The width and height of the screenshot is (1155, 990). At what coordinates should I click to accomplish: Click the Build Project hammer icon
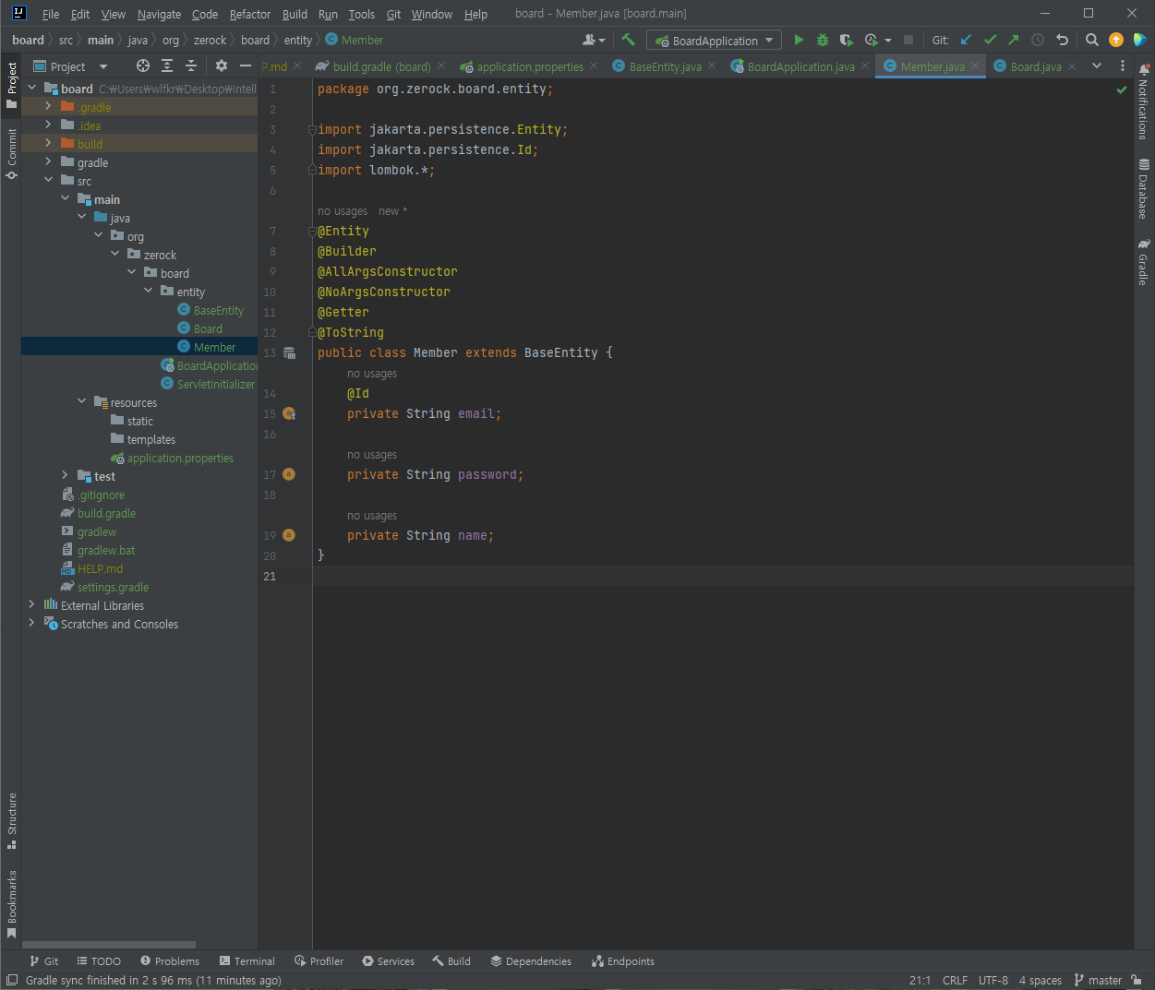click(629, 40)
